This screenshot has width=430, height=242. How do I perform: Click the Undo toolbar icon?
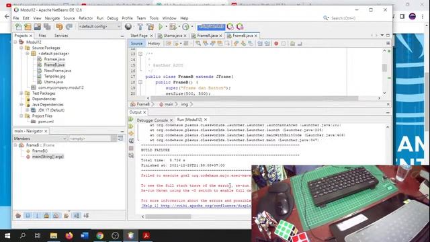pyautogui.click(x=59, y=27)
